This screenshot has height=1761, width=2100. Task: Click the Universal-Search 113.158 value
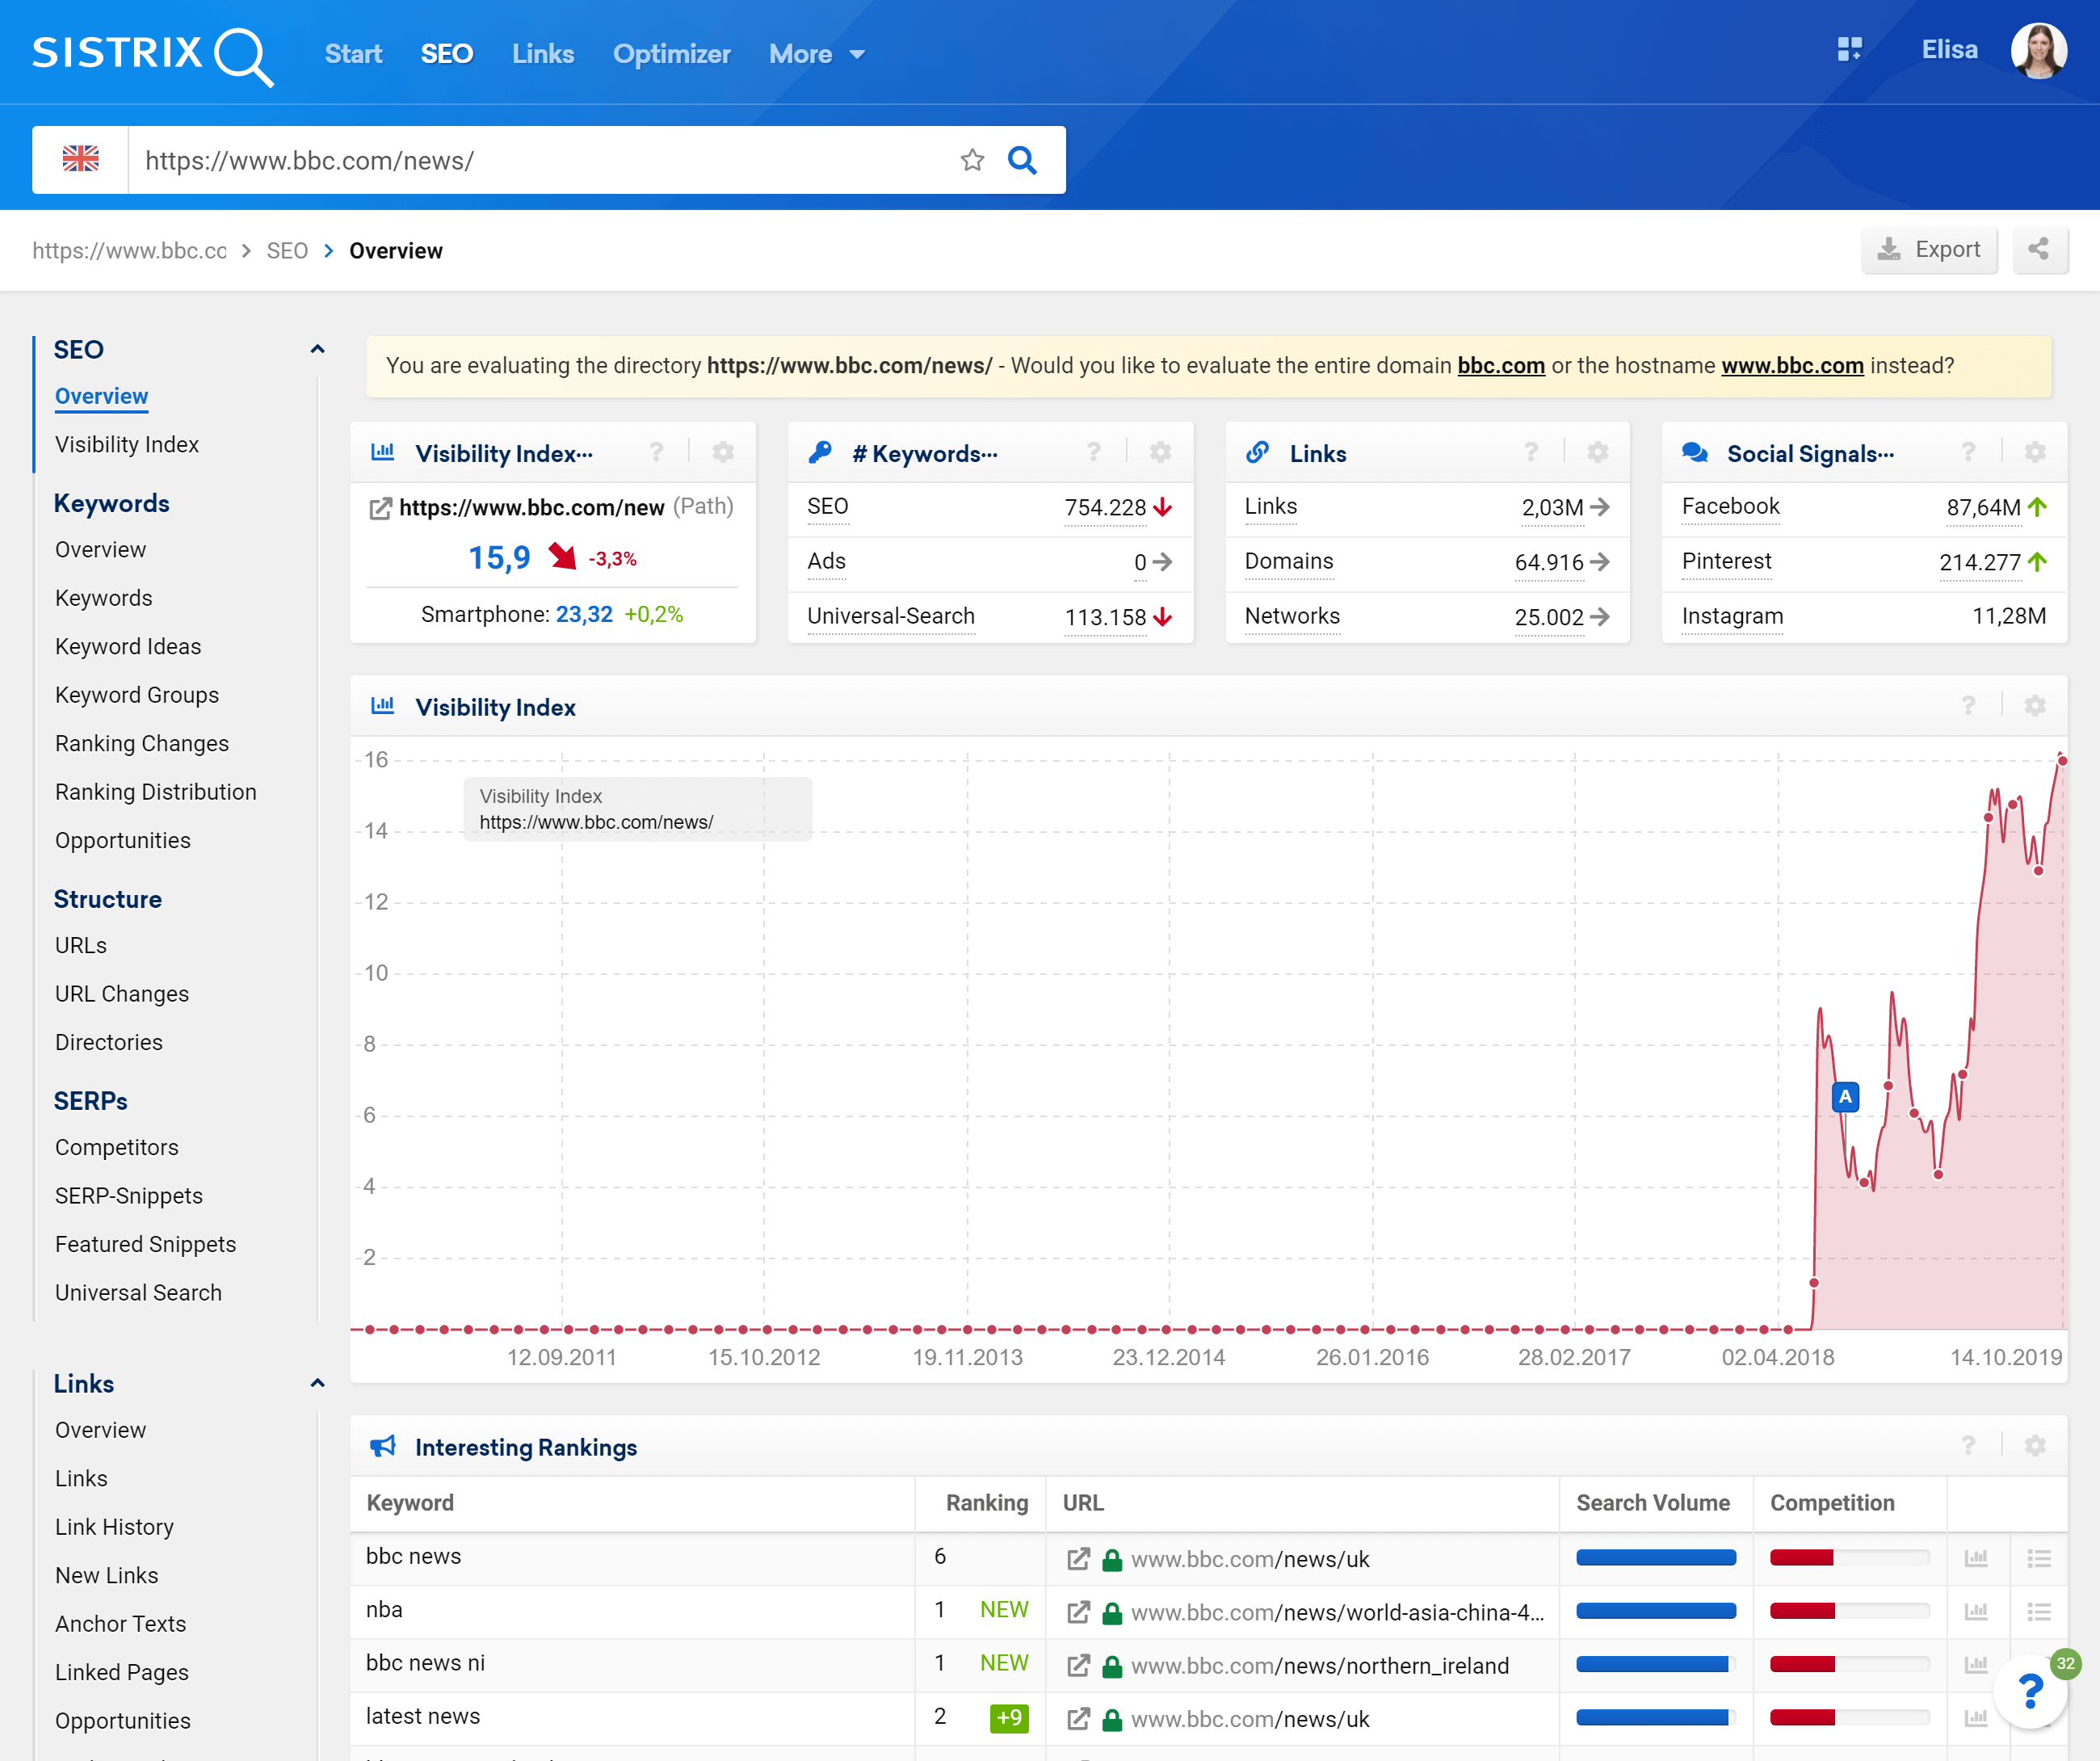coord(1105,617)
